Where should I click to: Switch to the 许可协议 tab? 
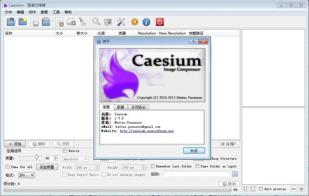point(138,107)
